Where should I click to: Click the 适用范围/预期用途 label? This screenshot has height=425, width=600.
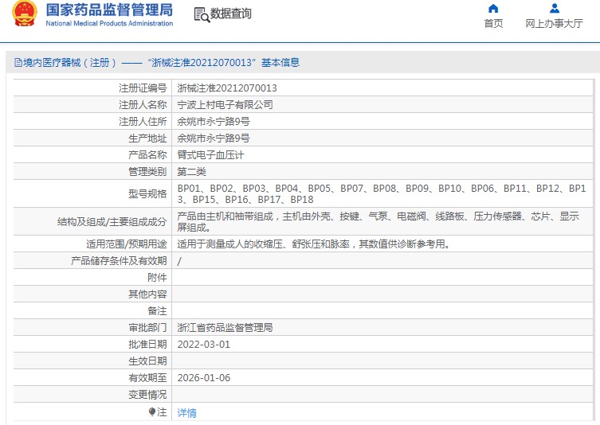coord(126,244)
